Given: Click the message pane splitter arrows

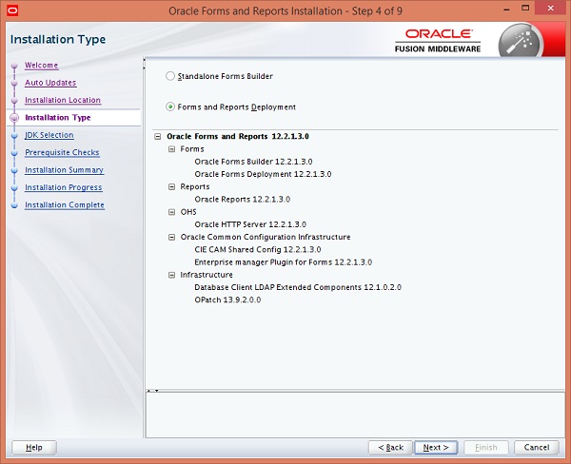Looking at the screenshot, I should point(152,391).
